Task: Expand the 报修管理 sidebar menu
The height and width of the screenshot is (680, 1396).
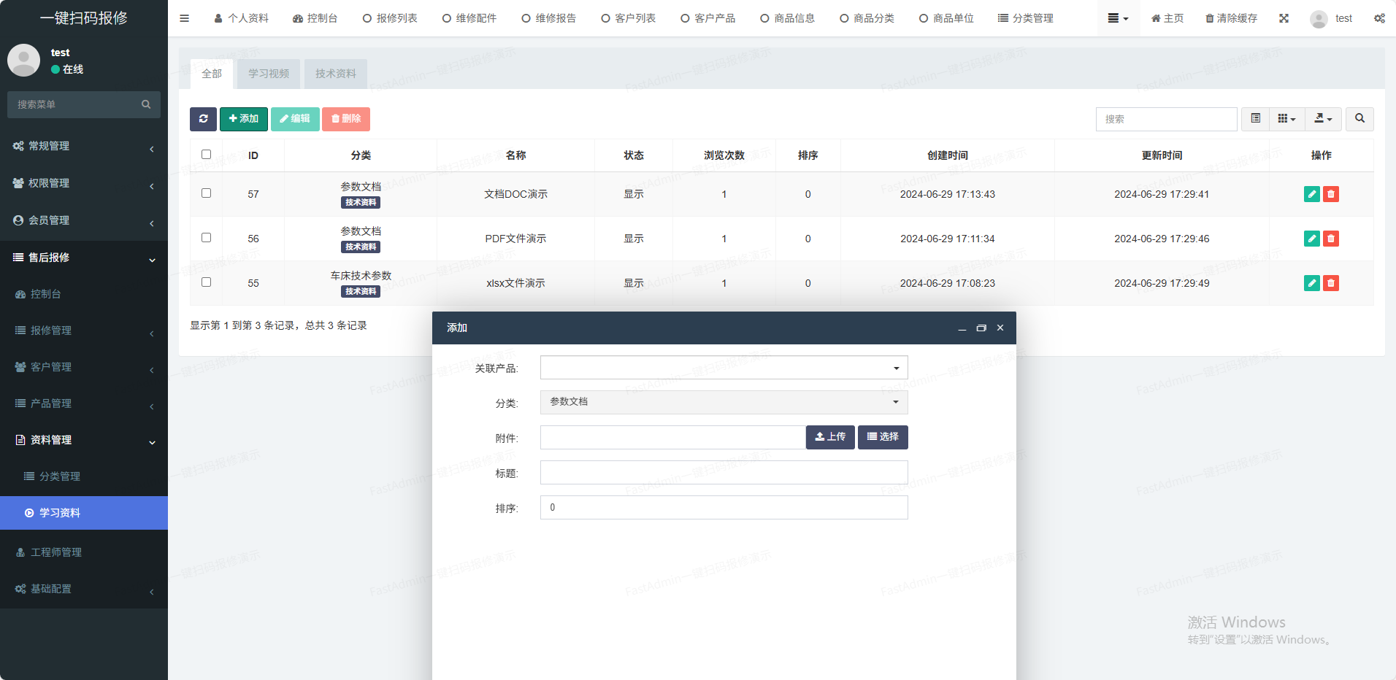Action: [x=51, y=331]
